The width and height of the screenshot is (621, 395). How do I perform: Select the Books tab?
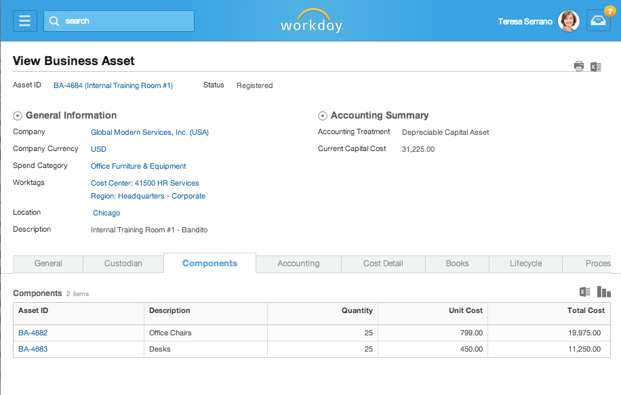tap(457, 264)
